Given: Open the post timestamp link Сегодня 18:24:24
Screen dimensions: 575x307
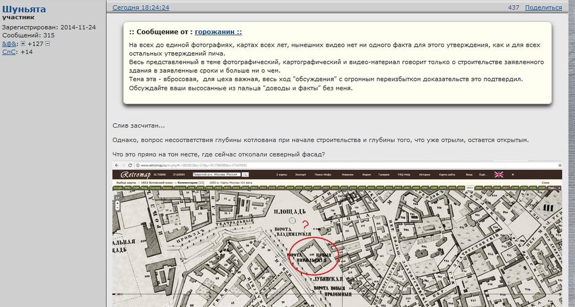Looking at the screenshot, I should 141,7.
